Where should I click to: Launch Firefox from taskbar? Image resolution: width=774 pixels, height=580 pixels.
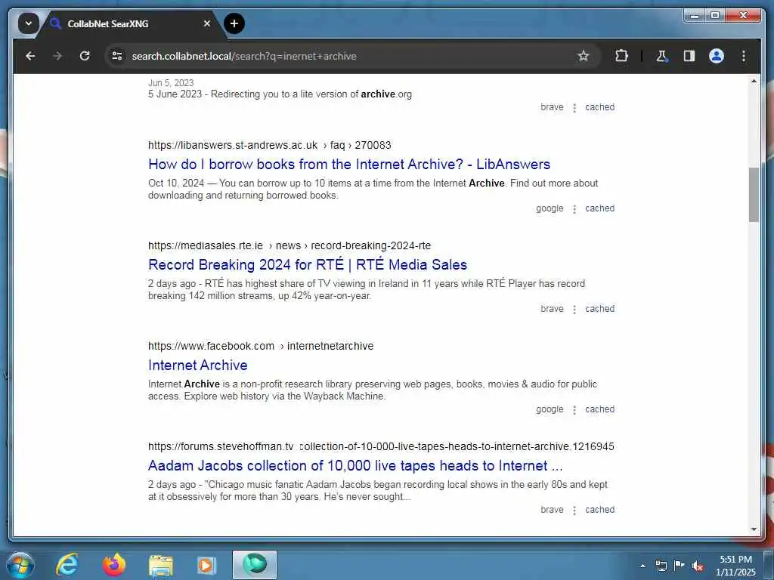coord(114,565)
